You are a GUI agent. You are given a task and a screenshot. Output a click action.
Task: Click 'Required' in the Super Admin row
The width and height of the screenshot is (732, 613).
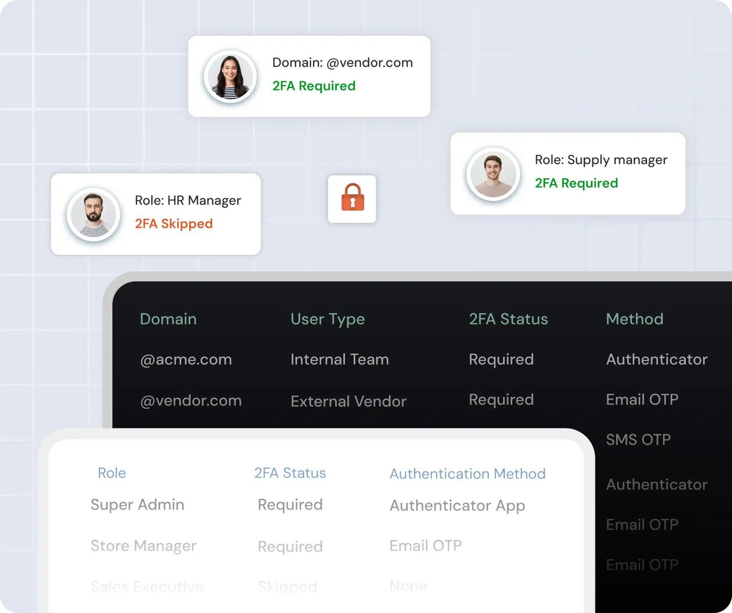pyautogui.click(x=290, y=505)
